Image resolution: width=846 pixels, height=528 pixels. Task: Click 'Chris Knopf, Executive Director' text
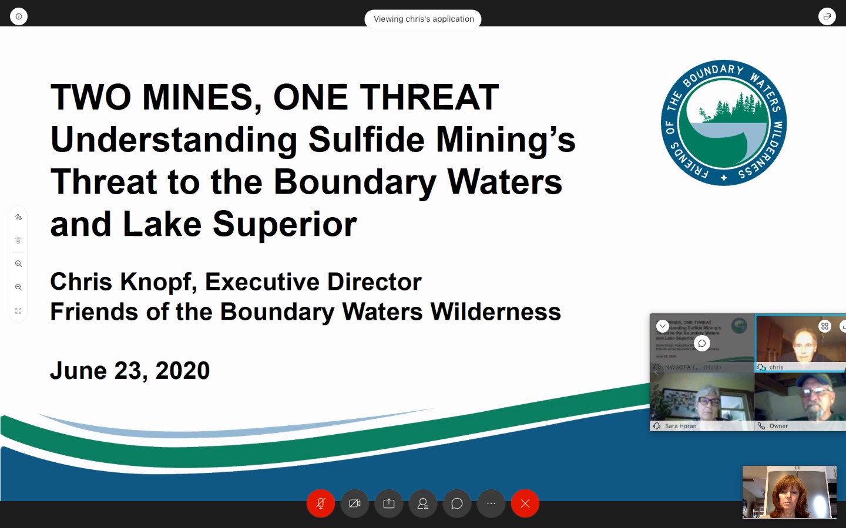click(236, 282)
